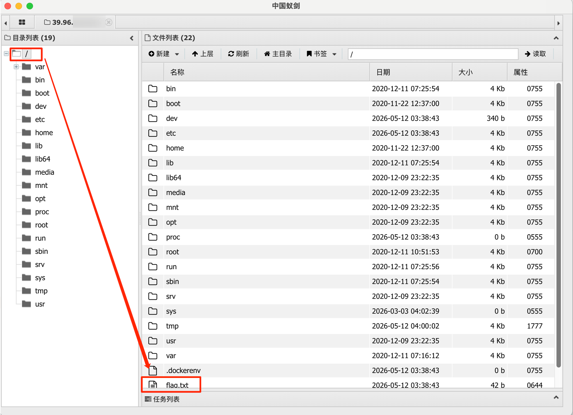Select etc folder in directory tree
Screen dimensions: 573x415
[40, 120]
